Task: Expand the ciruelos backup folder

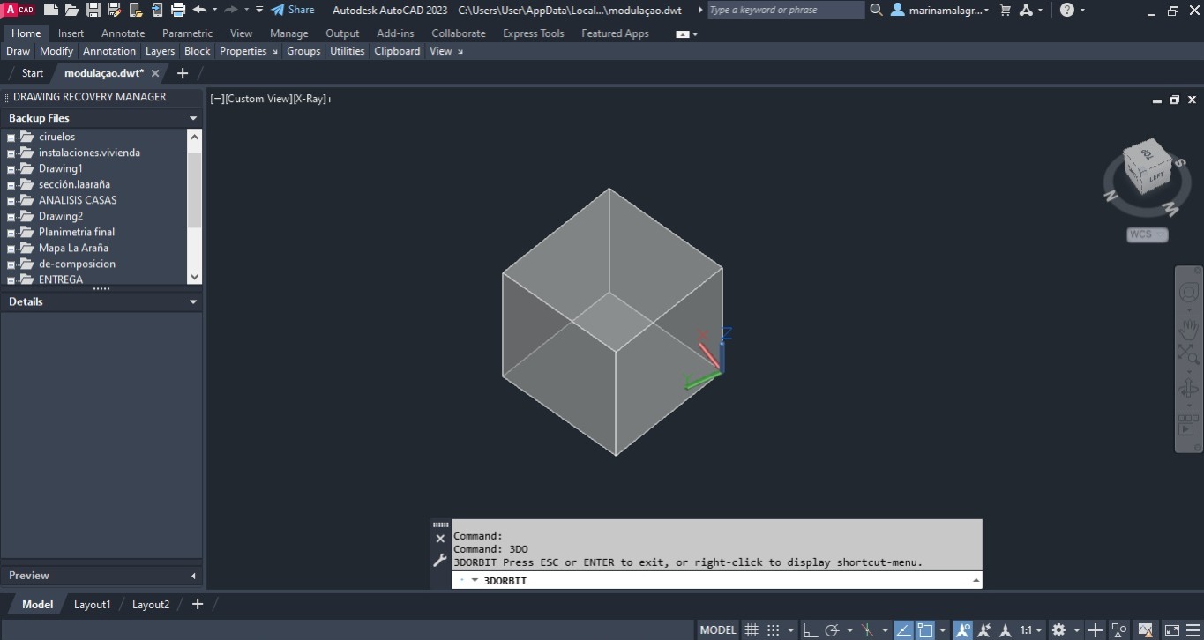Action: (11, 137)
